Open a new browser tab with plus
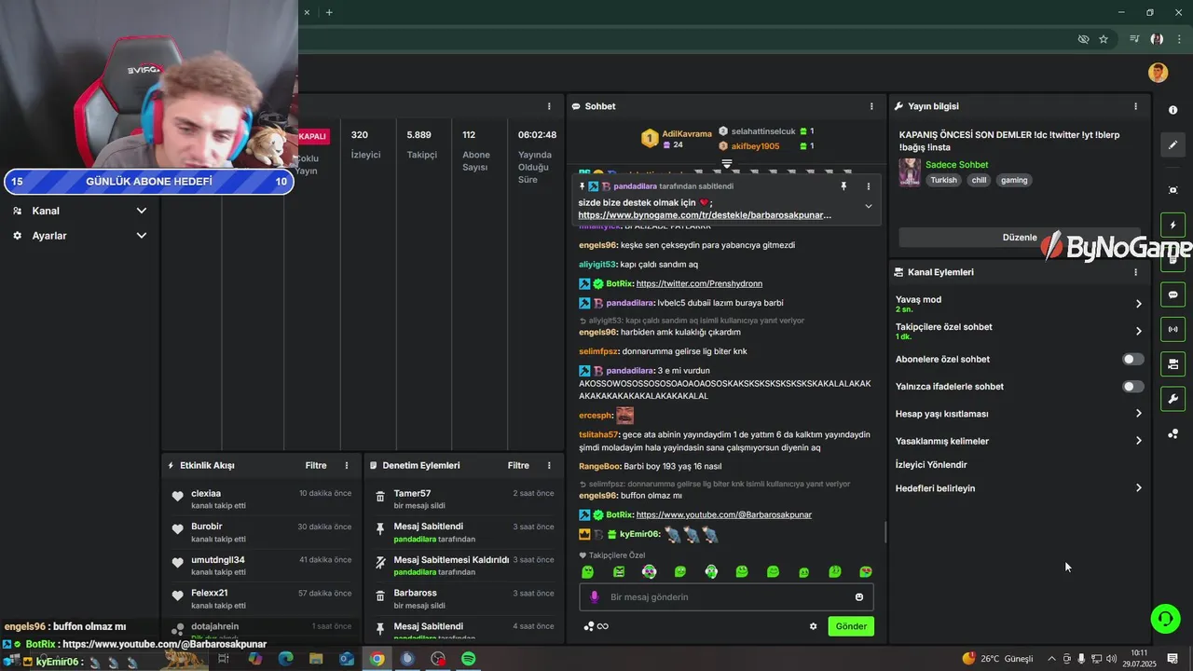Image resolution: width=1193 pixels, height=671 pixels. tap(329, 12)
